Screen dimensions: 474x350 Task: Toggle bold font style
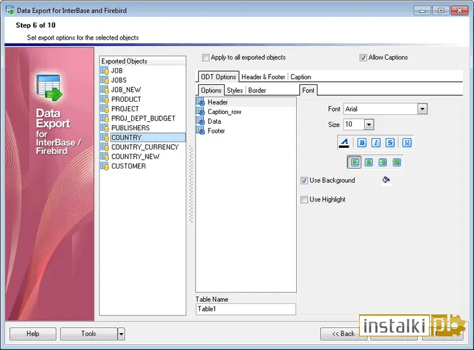[362, 143]
